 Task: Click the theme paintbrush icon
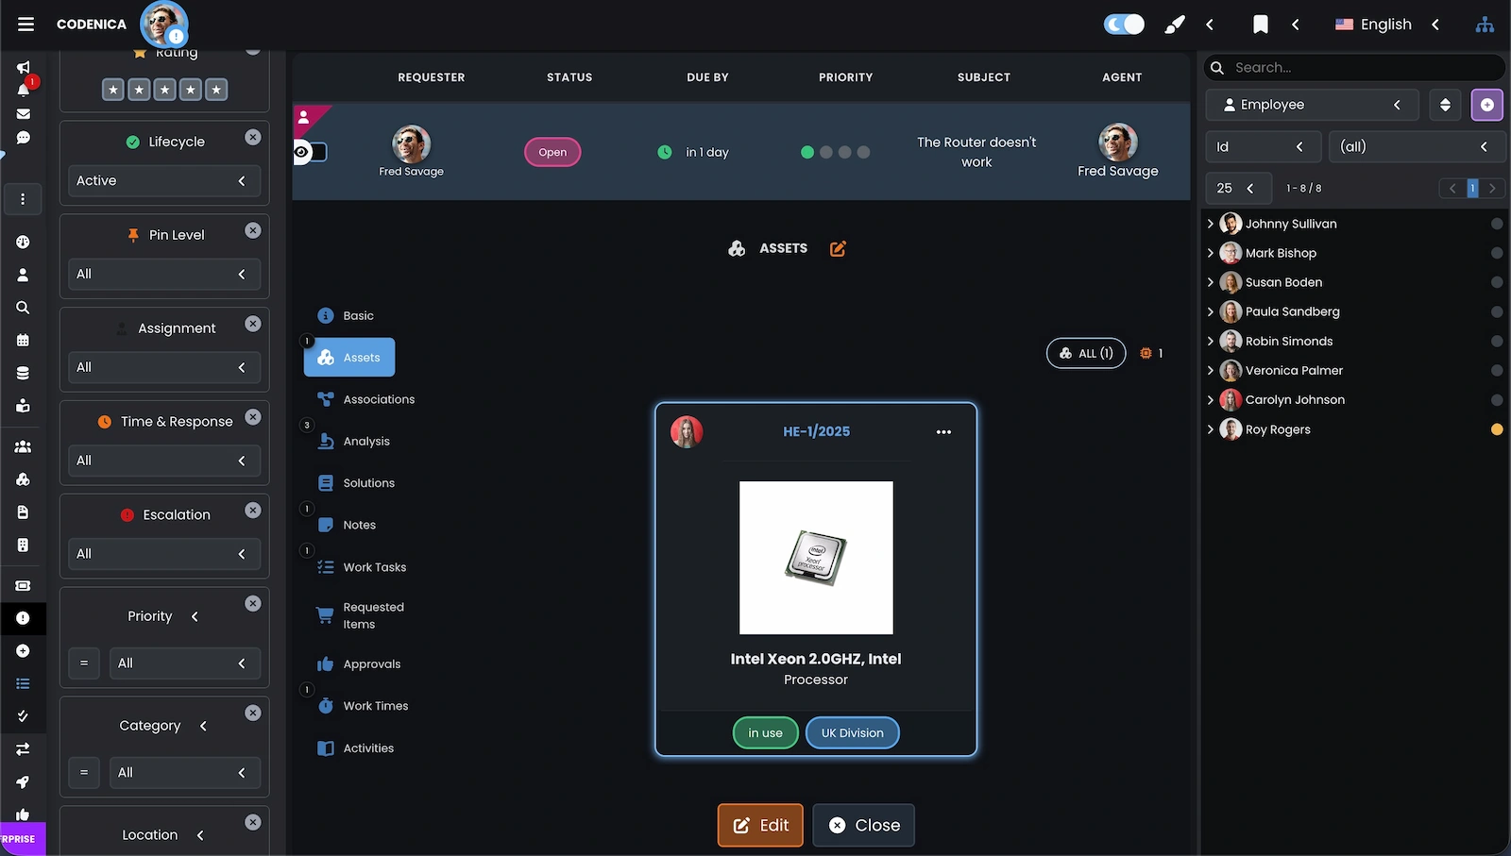pyautogui.click(x=1174, y=25)
